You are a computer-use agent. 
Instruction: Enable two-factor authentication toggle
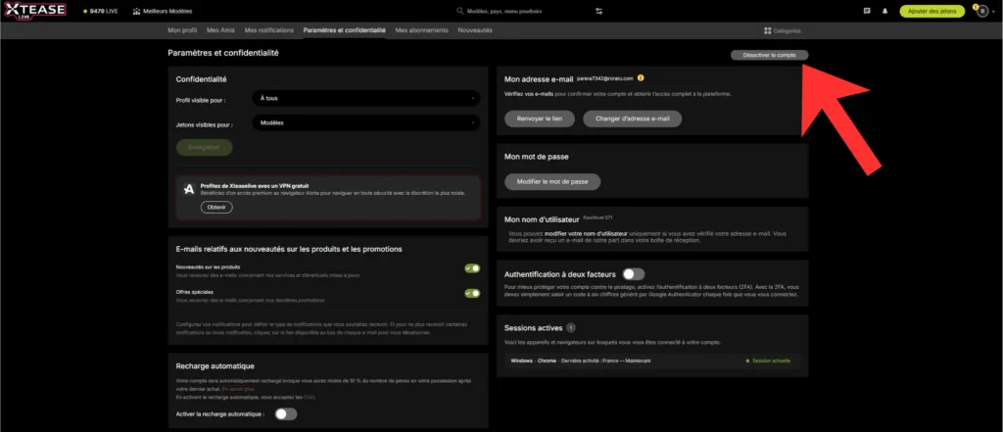[633, 274]
